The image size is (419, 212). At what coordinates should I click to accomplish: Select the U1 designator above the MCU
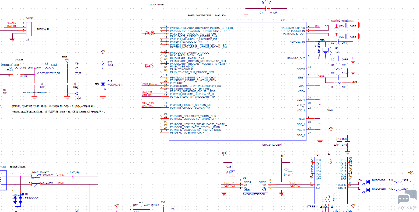(x=282, y=20)
